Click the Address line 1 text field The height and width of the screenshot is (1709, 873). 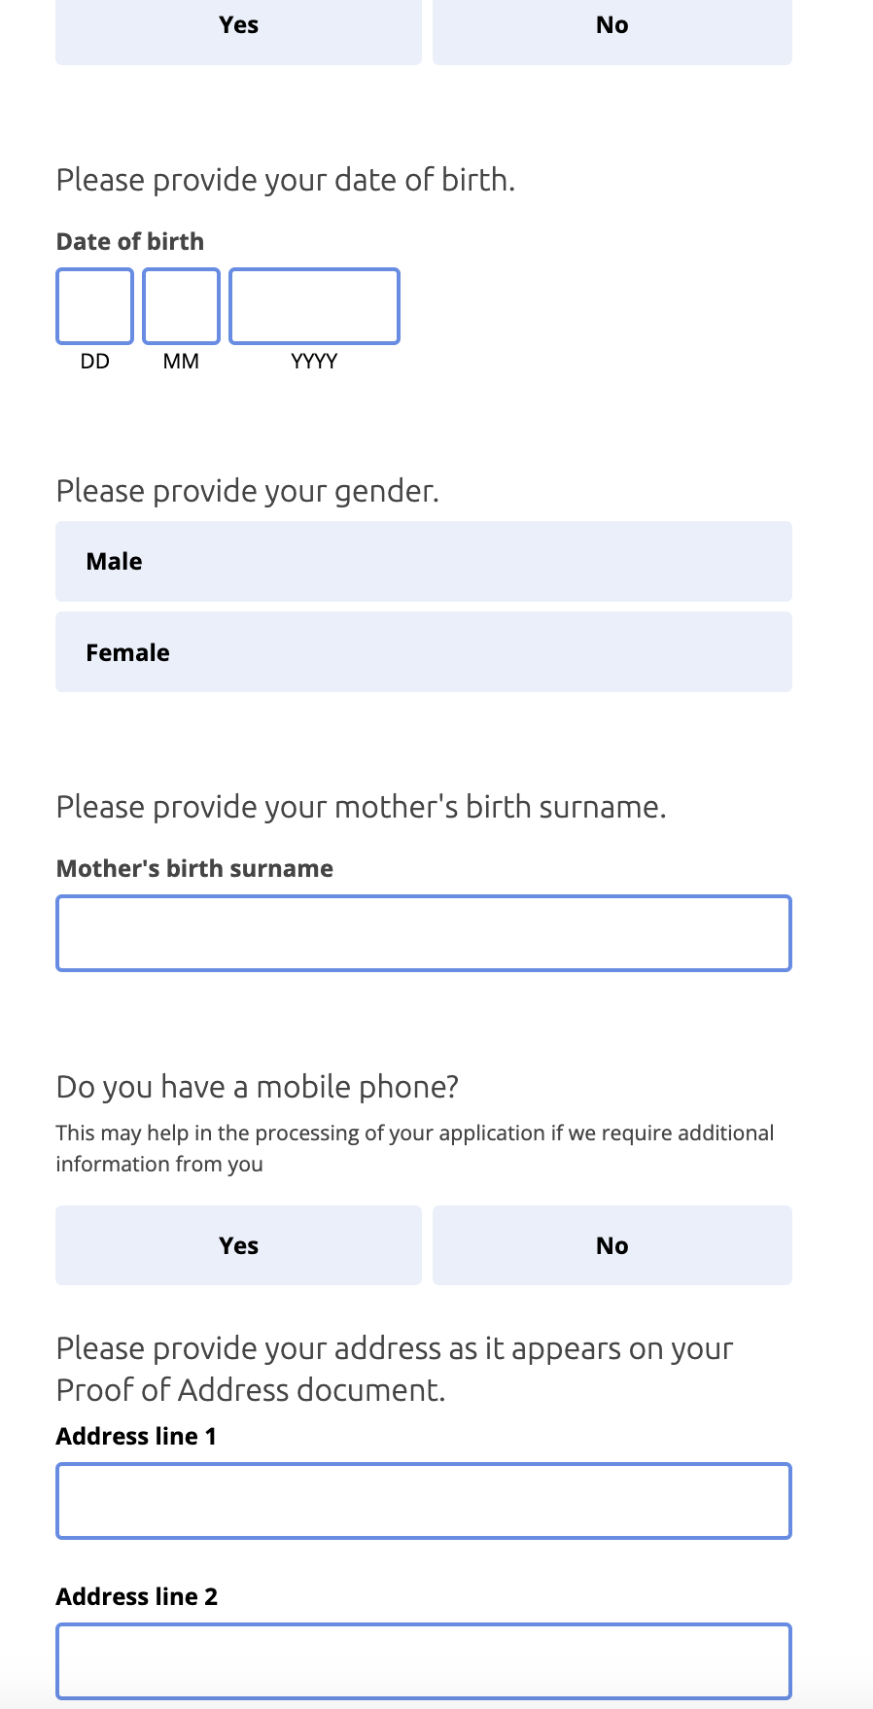click(x=423, y=1501)
